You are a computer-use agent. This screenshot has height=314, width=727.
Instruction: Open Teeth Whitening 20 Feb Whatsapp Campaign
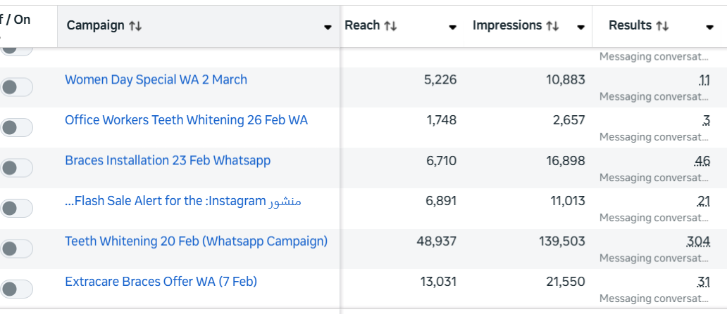(x=196, y=242)
